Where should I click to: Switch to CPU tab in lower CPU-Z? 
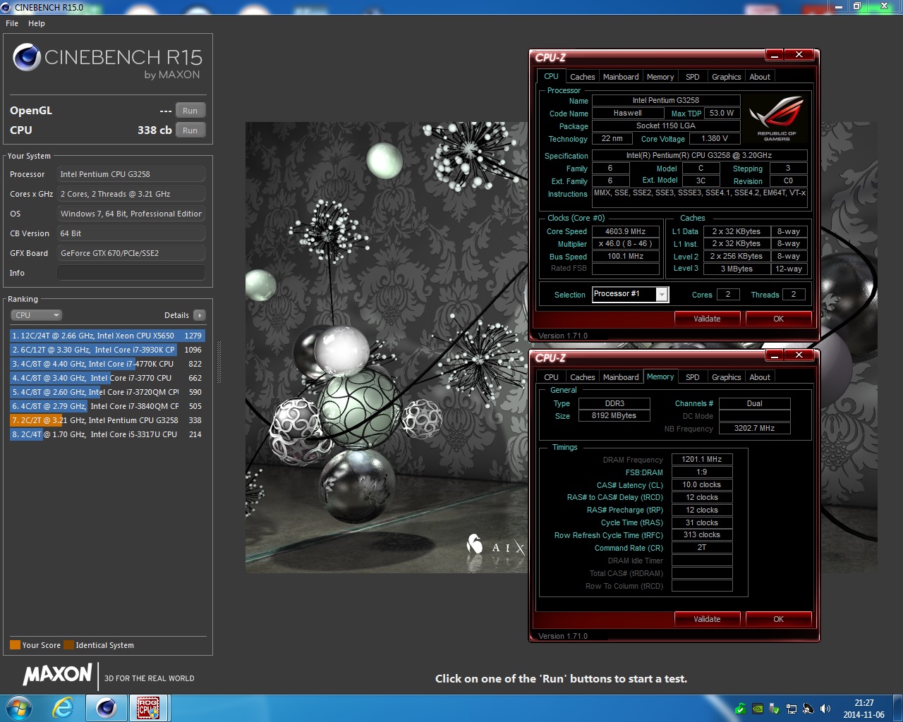[552, 377]
